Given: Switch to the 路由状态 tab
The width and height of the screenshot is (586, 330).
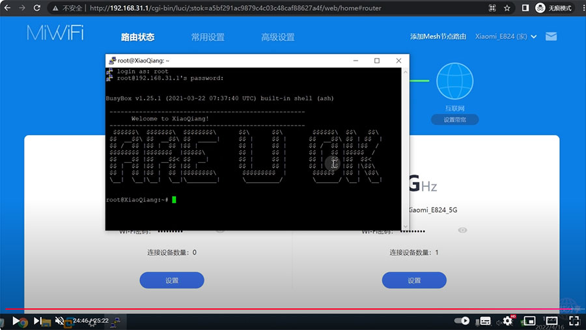Looking at the screenshot, I should [x=137, y=37].
